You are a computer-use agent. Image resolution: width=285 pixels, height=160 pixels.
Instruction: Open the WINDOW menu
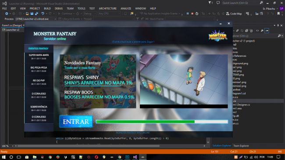pyautogui.click(x=140, y=8)
